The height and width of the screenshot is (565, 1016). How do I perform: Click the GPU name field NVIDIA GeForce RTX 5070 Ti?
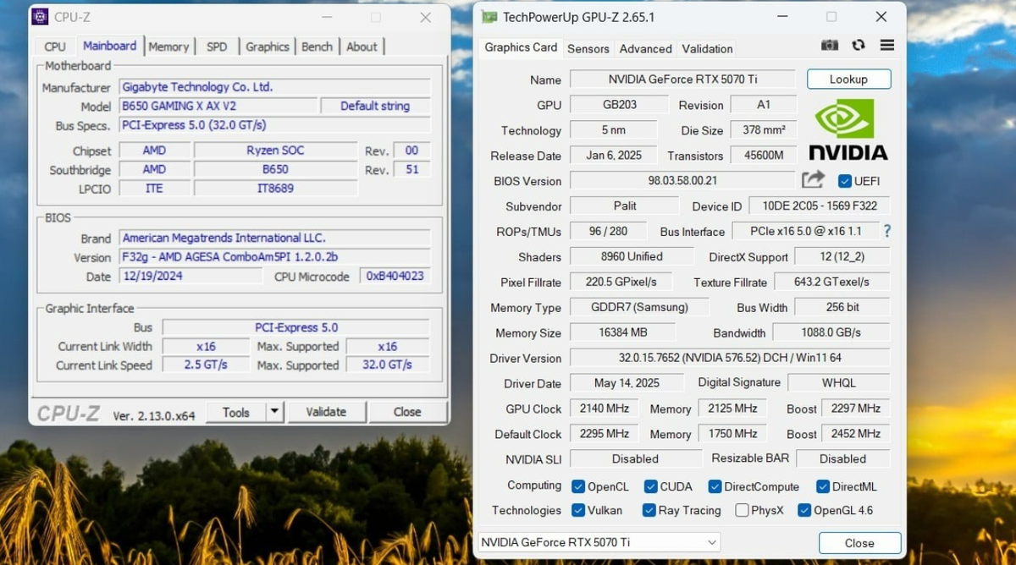(682, 80)
